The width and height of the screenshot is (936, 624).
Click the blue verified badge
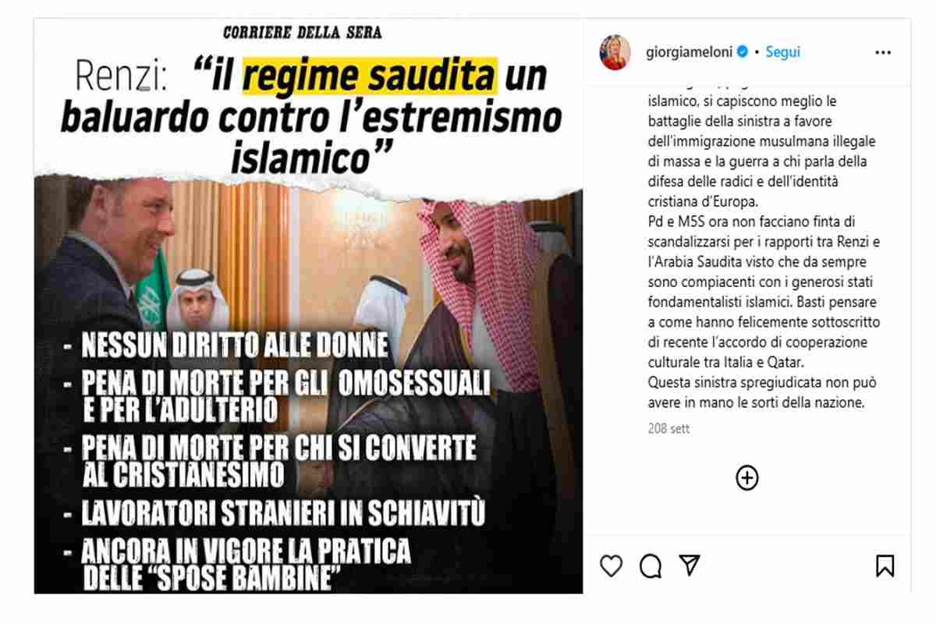(743, 51)
